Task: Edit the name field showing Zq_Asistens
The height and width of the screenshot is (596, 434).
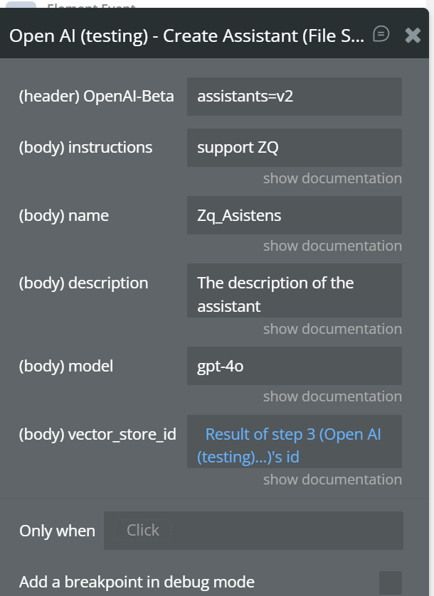Action: 294,215
